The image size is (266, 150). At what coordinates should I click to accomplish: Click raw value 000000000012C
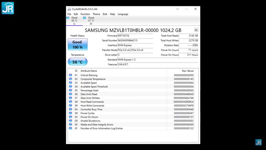click(x=184, y=129)
